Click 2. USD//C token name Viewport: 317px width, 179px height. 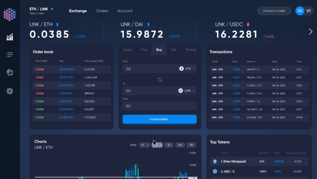[x=228, y=171]
